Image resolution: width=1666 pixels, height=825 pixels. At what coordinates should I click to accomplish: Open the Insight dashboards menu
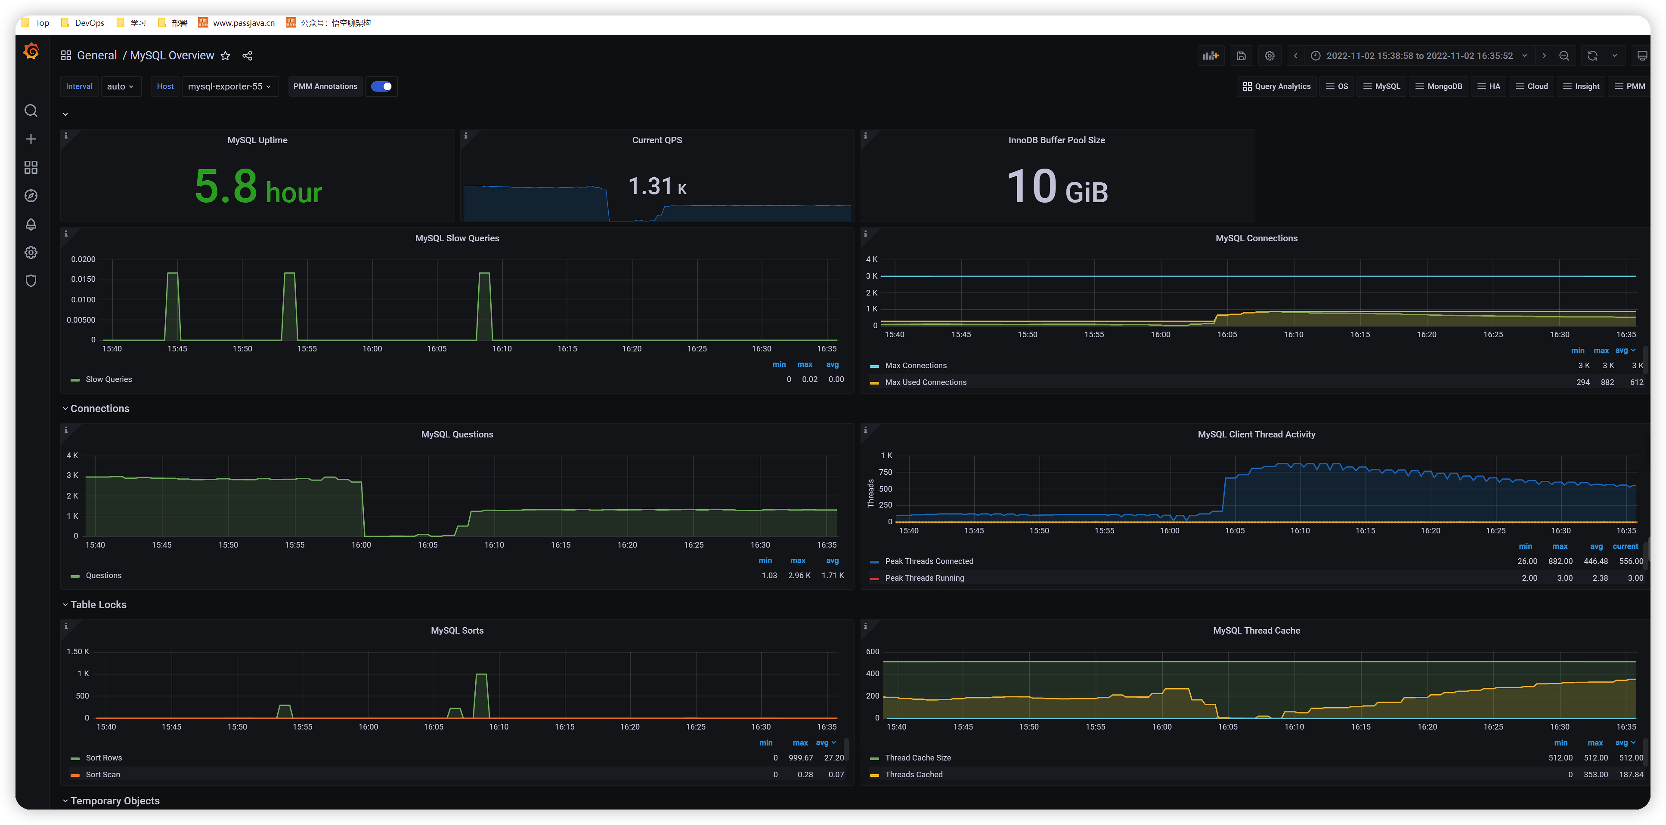(1581, 86)
